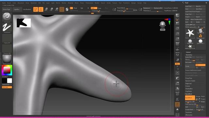Adjust the DynaMesh Resolution slider

point(193,102)
